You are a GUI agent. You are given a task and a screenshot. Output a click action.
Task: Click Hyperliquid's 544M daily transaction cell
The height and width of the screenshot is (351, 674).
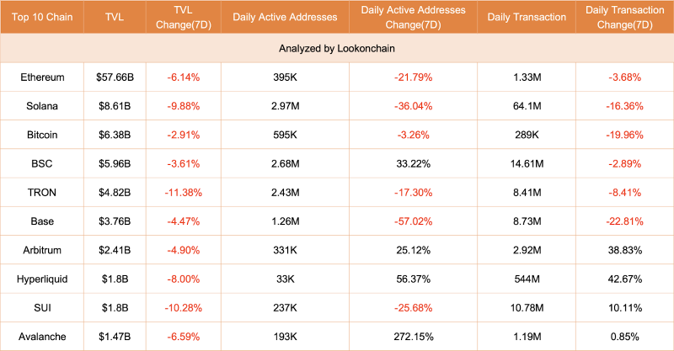[x=527, y=279]
